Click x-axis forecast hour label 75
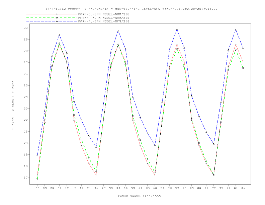Screen dimensions: 265x205 point(221,188)
